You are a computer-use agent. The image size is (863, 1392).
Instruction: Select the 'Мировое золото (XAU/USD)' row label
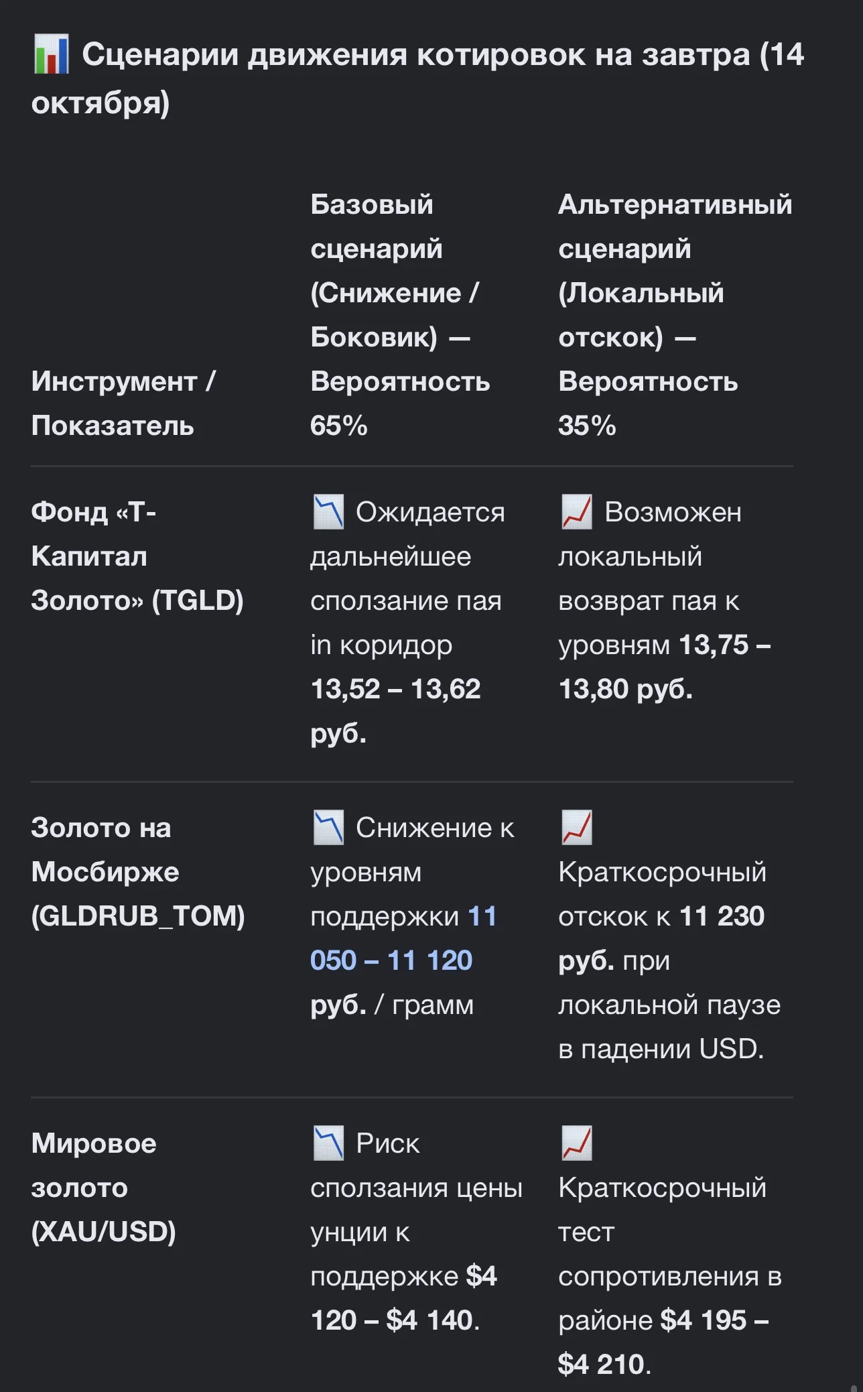[x=104, y=1188]
